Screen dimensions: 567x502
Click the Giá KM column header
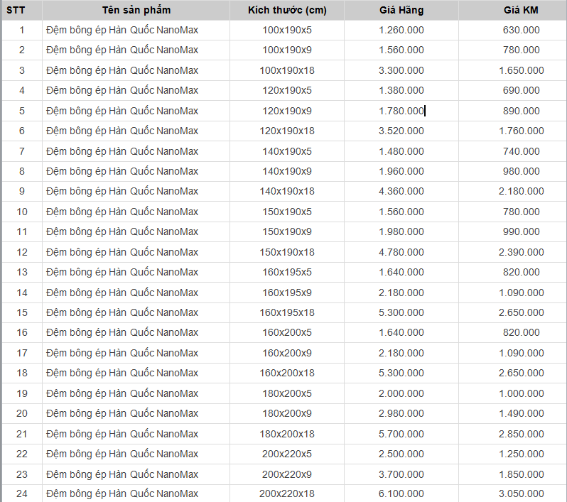(521, 10)
